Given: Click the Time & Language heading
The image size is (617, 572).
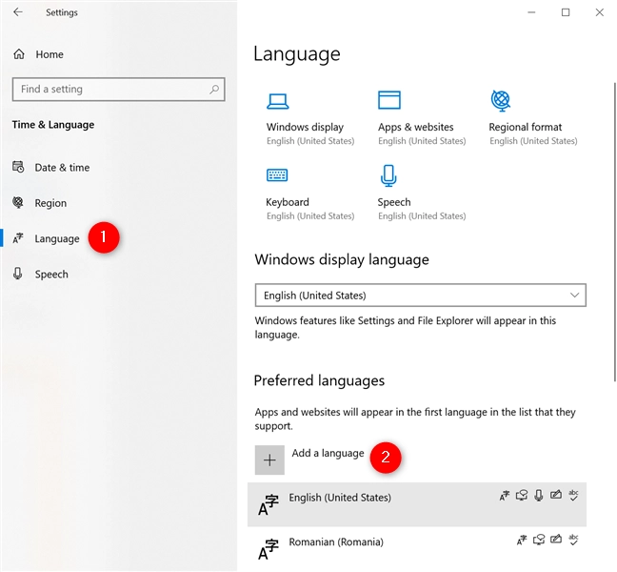Looking at the screenshot, I should (53, 125).
